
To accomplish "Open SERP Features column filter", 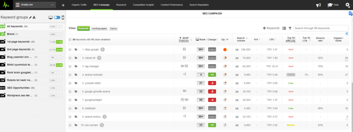I will tap(184, 40).
